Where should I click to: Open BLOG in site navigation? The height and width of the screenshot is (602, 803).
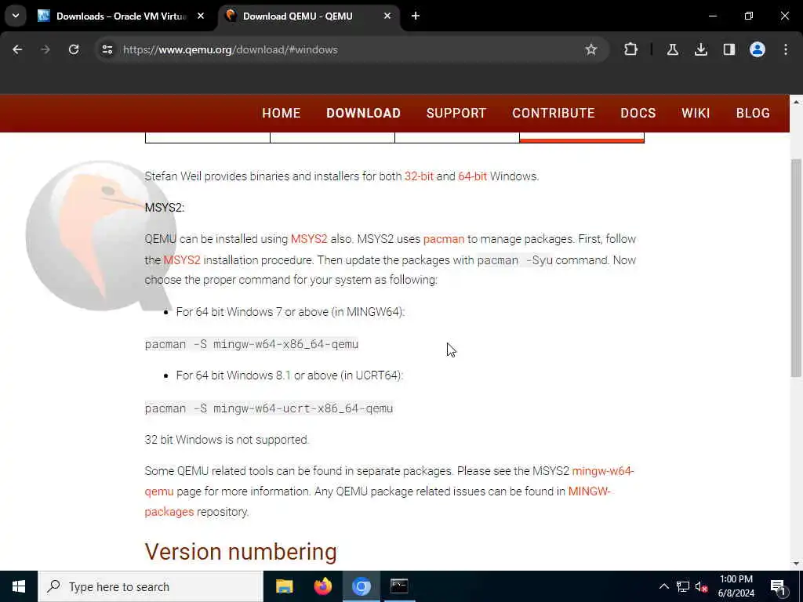(753, 113)
